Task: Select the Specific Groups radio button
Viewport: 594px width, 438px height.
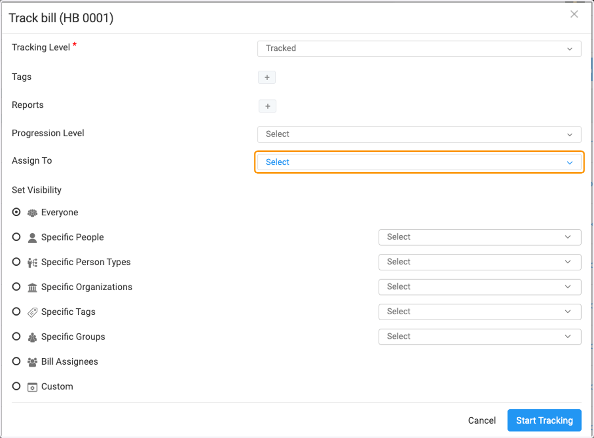Action: click(16, 336)
